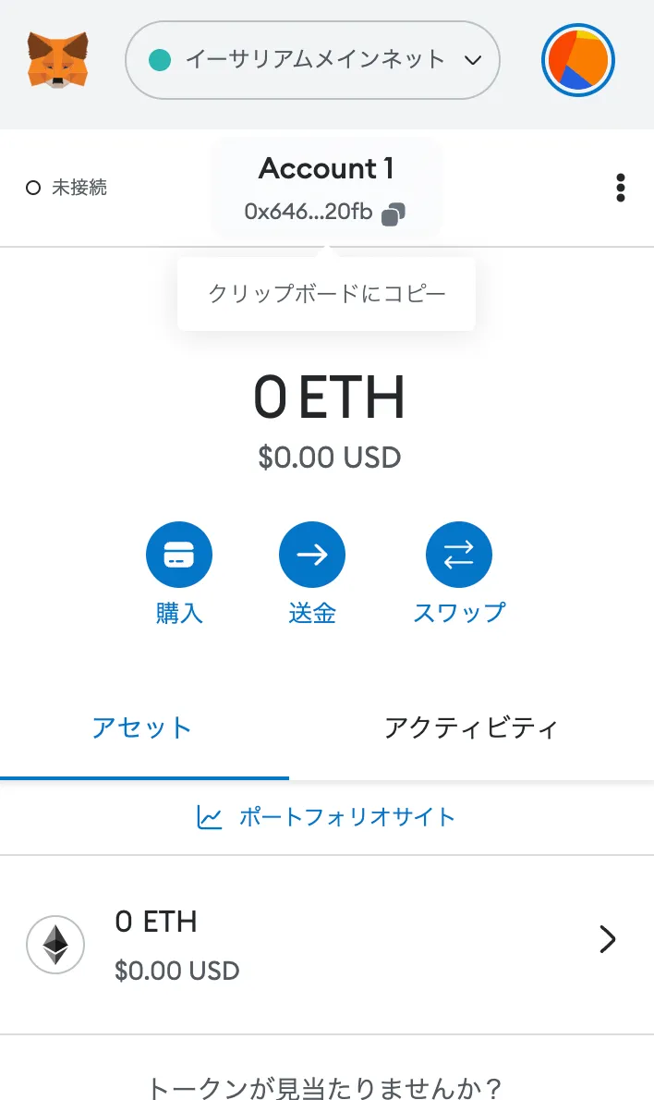Click the three-dot options menu
Viewport: 654px width, 1100px height.
pyautogui.click(x=620, y=187)
